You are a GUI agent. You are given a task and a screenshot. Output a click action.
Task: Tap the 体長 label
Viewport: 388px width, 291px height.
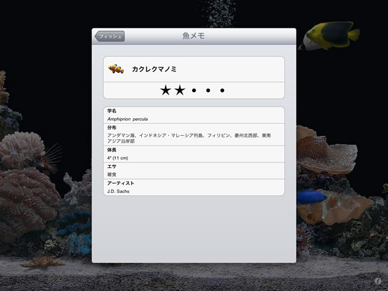tap(112, 150)
